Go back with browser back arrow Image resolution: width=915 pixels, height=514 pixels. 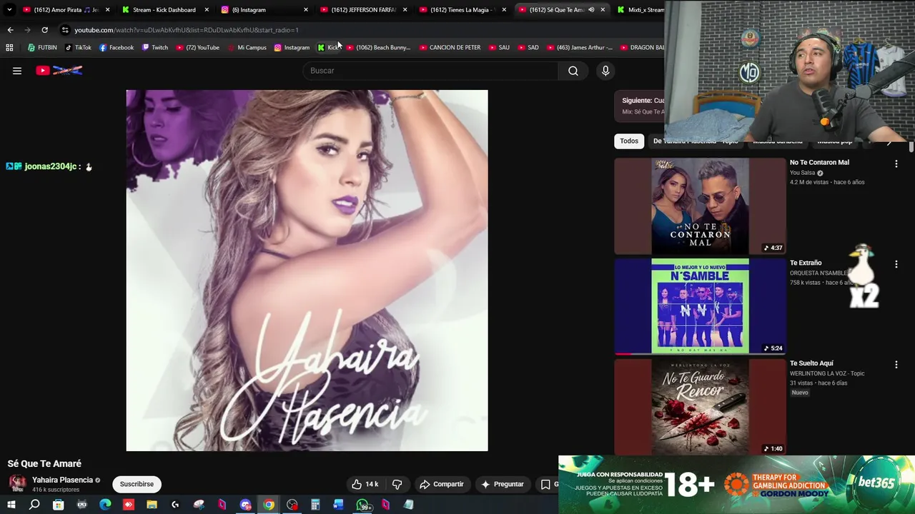tap(10, 30)
